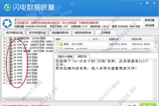Expand the 03 NTFS Bak node
The image size is (159, 106).
(x=4, y=48)
